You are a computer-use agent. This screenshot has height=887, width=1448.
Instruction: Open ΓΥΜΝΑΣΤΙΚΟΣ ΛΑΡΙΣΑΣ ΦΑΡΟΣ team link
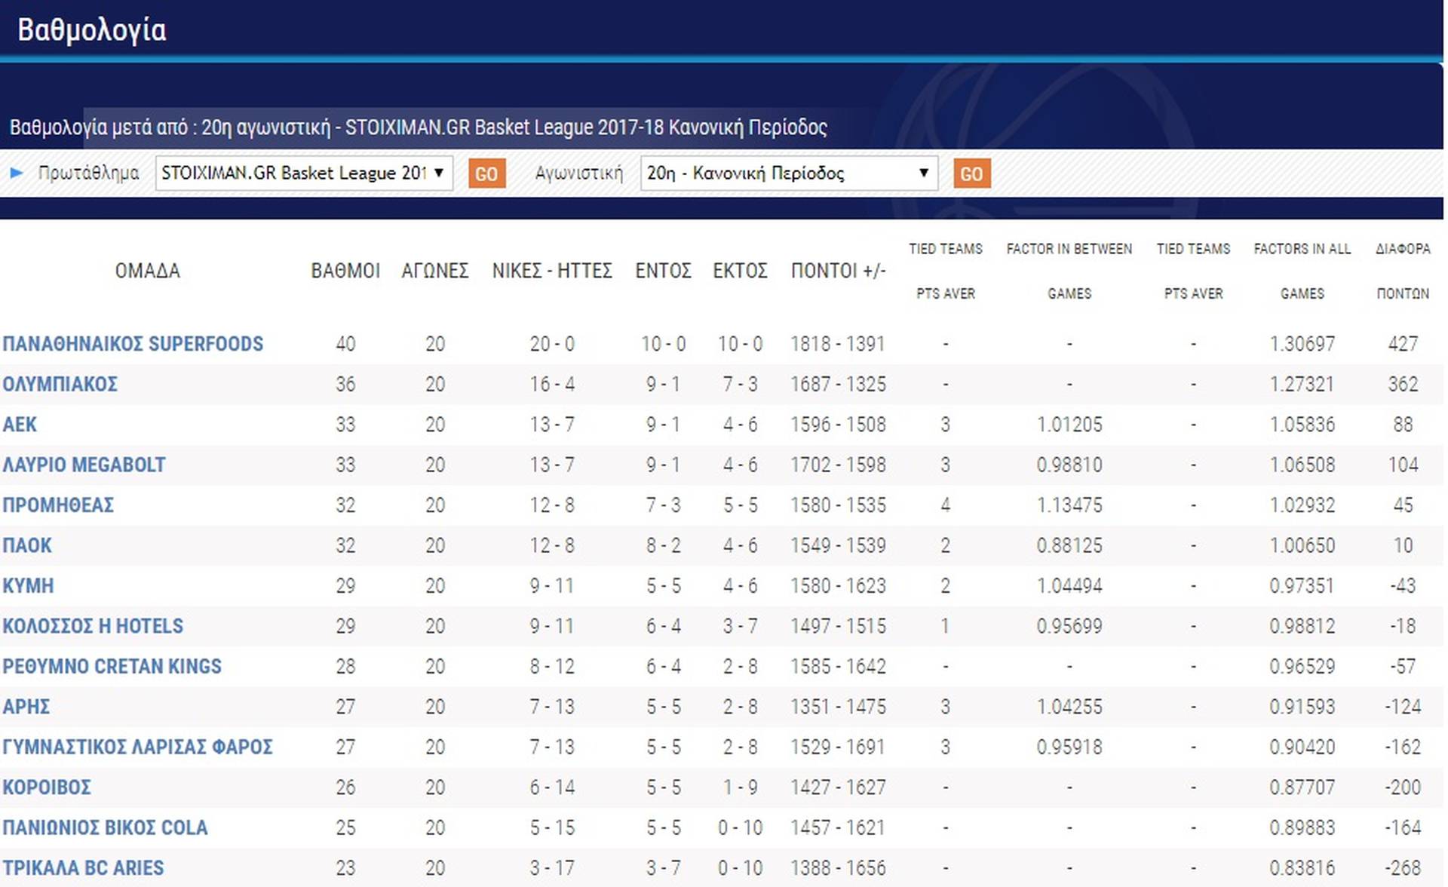(137, 747)
